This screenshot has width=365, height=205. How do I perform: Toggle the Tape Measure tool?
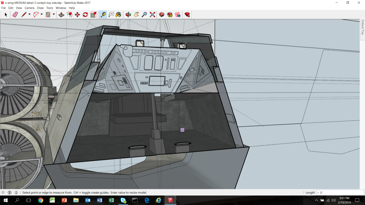(103, 15)
